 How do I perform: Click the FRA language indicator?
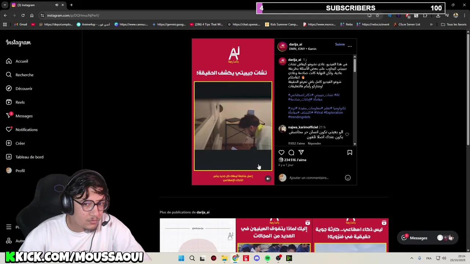point(429,258)
